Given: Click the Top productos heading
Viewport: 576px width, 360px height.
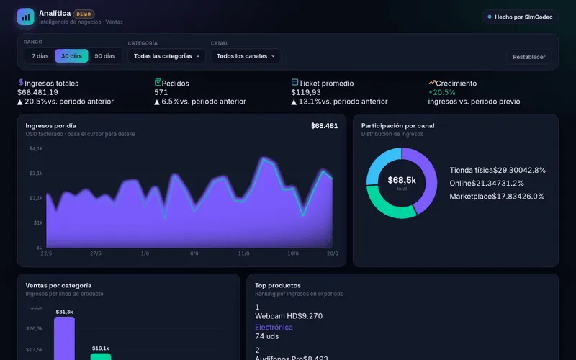Looking at the screenshot, I should 278,285.
